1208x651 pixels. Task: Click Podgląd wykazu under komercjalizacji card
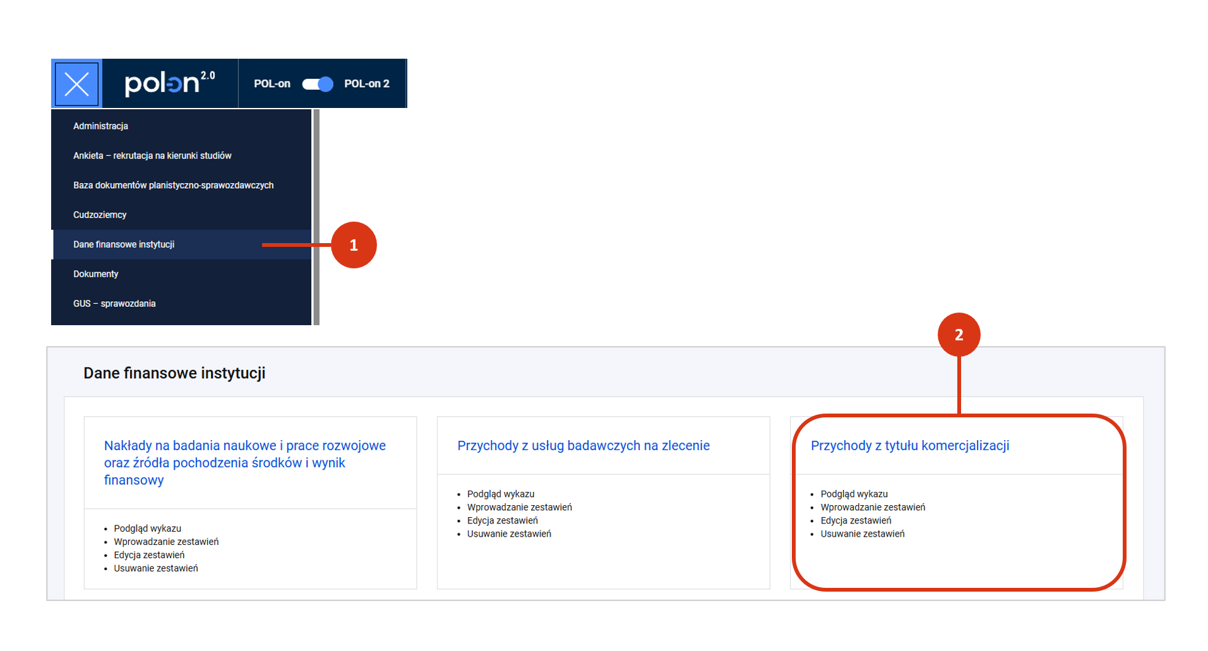[854, 494]
